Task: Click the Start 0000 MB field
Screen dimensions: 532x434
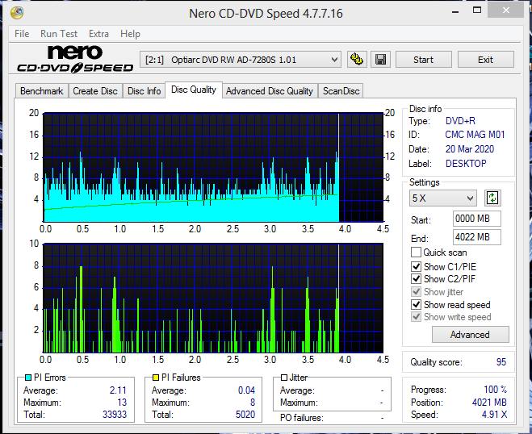Action: point(476,219)
